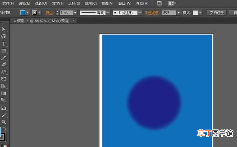
Task: Select the blurred dark blue circle
Action: tap(154, 102)
